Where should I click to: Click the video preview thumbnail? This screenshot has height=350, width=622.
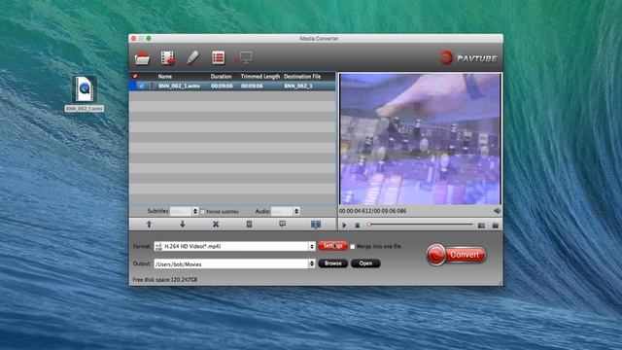[421, 139]
